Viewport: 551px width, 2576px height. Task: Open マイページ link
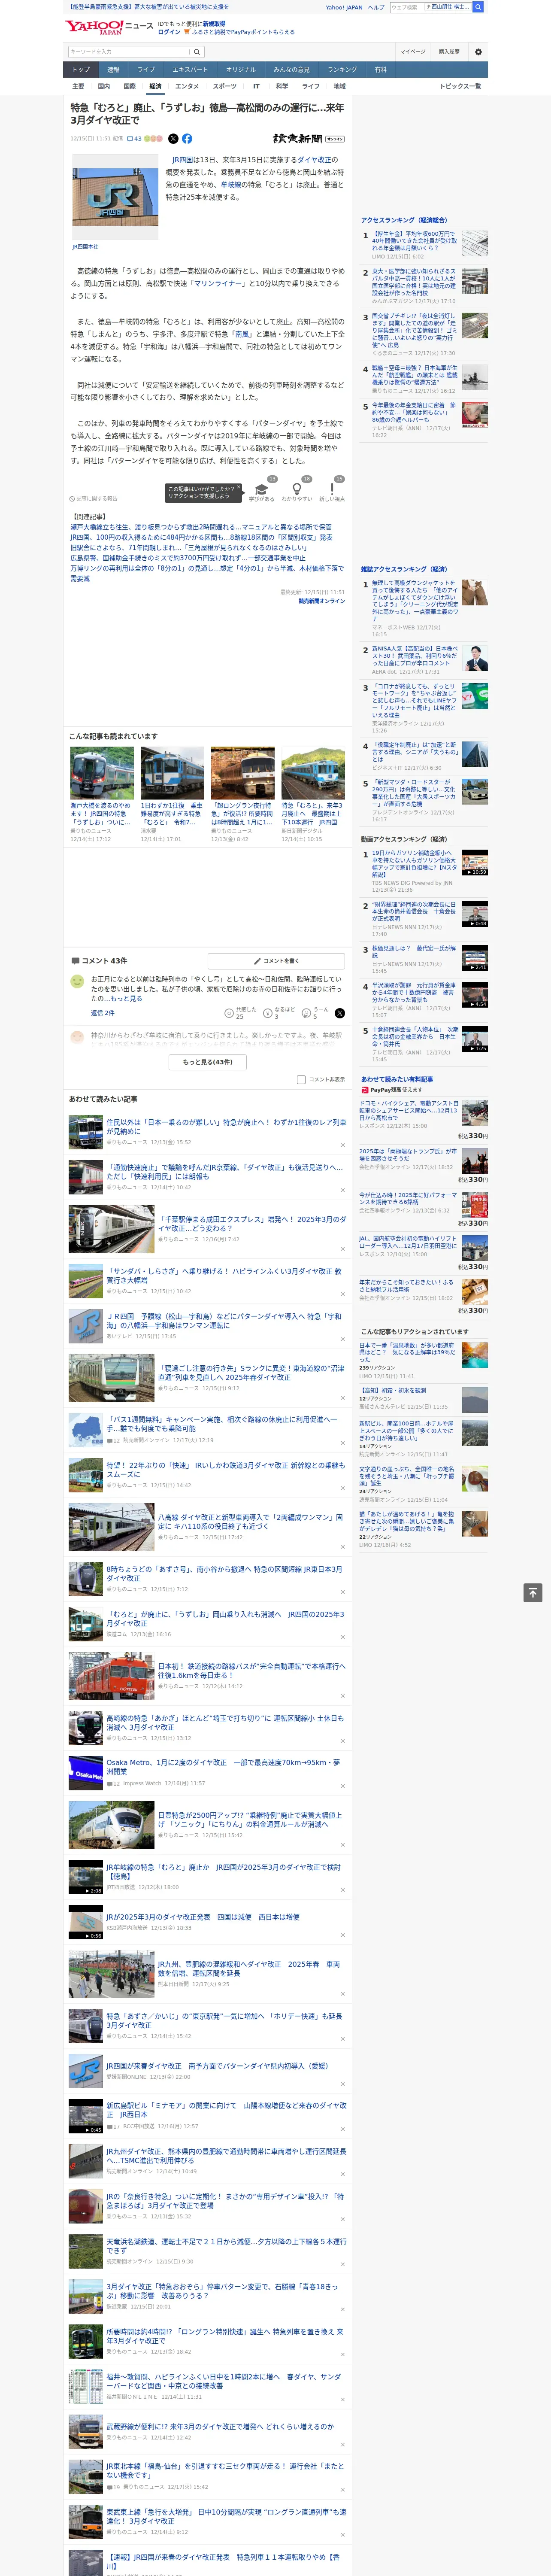pyautogui.click(x=413, y=52)
